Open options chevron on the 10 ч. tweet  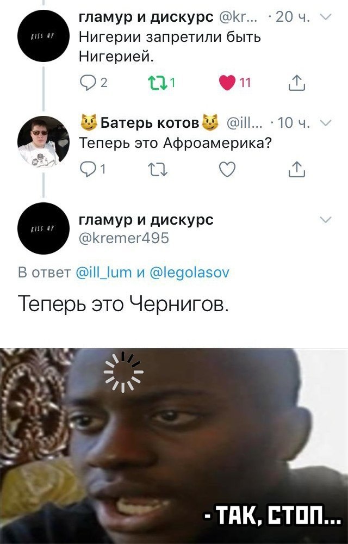click(x=326, y=122)
